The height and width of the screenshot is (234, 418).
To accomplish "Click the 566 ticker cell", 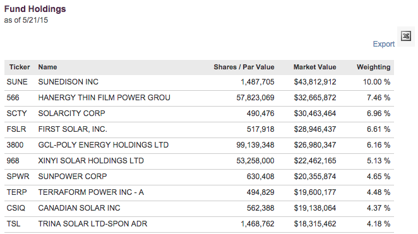I will 13,98.
